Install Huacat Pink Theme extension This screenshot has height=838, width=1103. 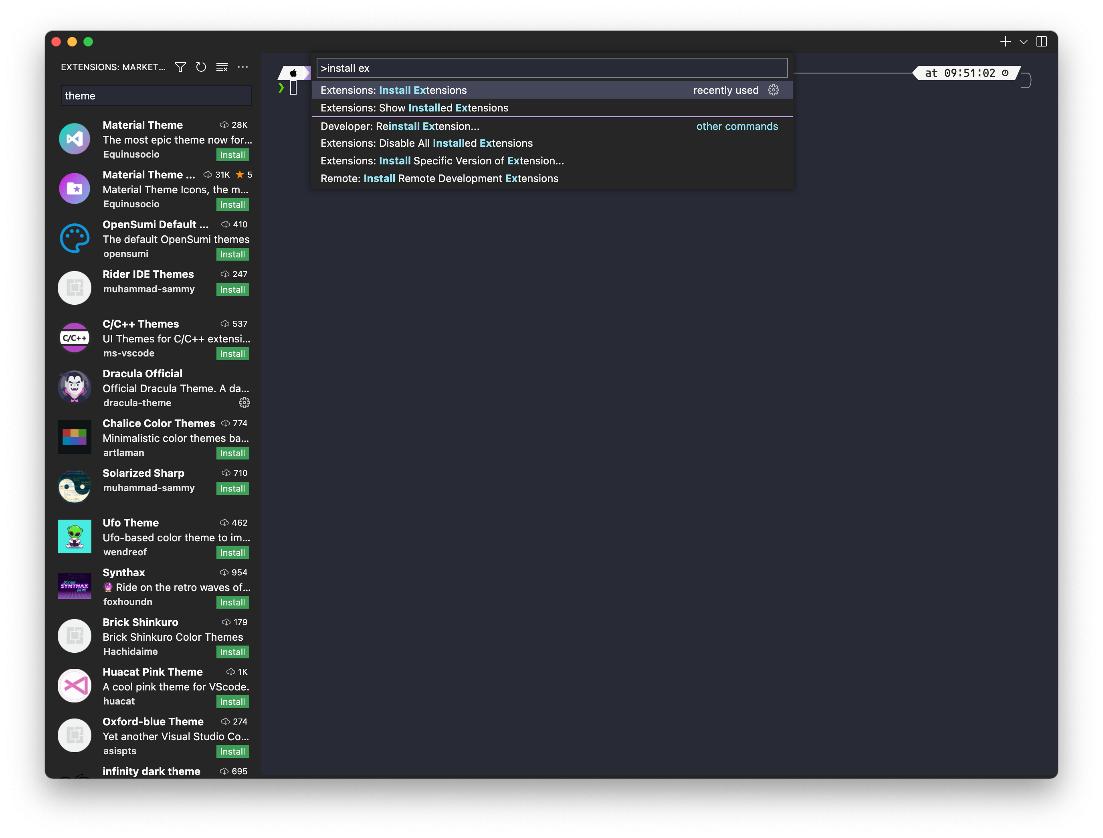tap(232, 701)
